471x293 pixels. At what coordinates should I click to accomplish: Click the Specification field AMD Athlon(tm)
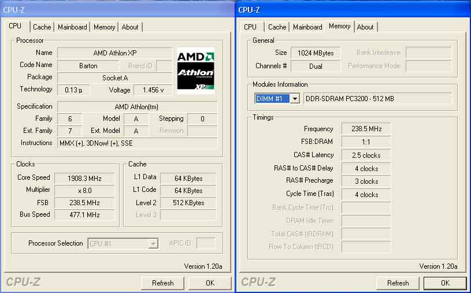(x=137, y=107)
